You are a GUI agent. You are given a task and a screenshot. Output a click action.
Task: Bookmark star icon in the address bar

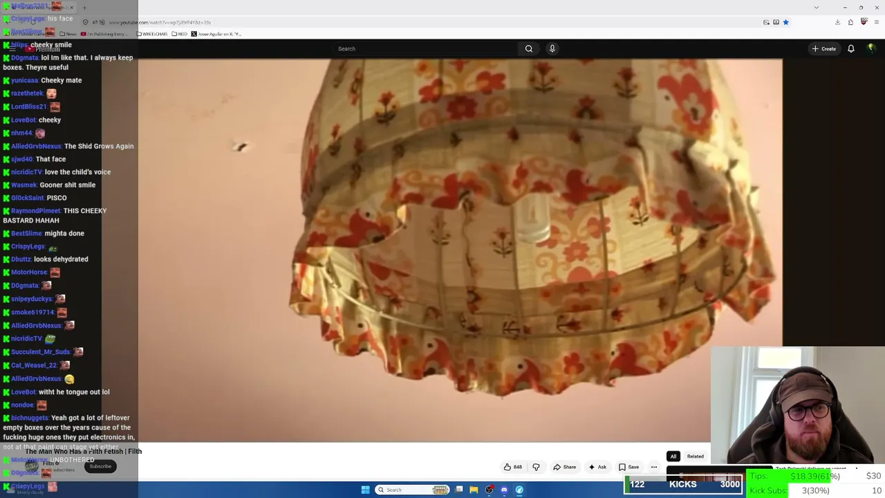click(785, 22)
